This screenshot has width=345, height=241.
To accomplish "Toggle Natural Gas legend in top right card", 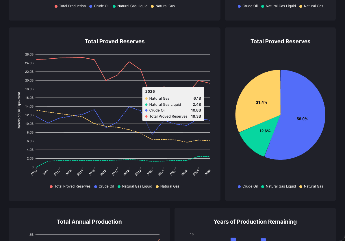I will pos(311,6).
